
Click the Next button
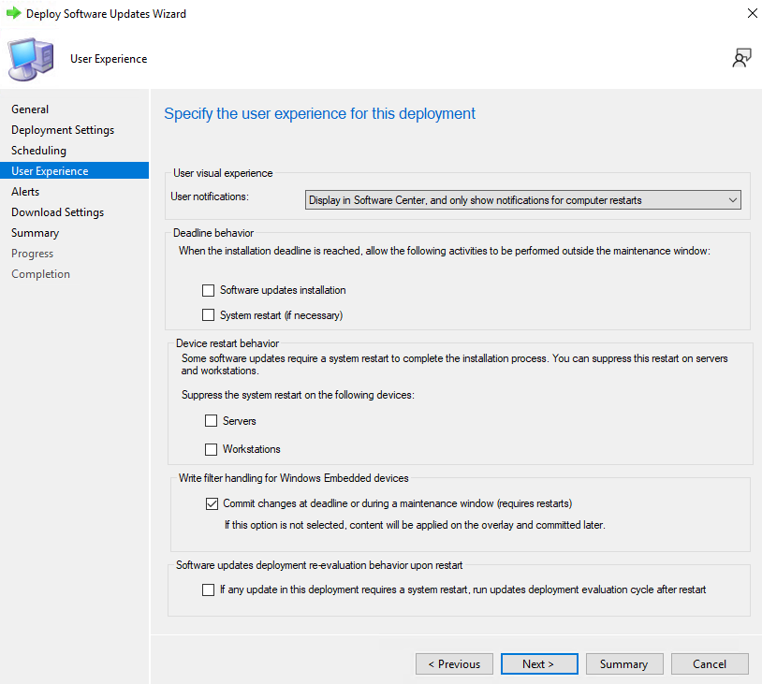pos(539,663)
